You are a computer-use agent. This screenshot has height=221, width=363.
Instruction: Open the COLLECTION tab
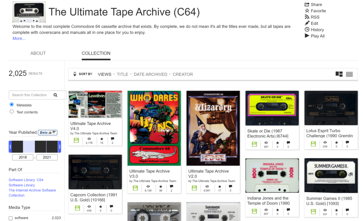pyautogui.click(x=96, y=53)
